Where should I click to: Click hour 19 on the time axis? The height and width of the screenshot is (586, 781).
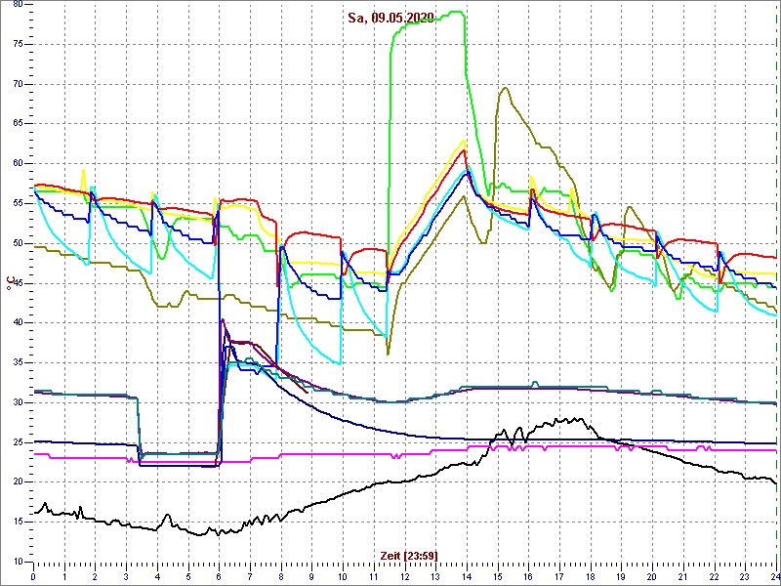click(x=621, y=575)
